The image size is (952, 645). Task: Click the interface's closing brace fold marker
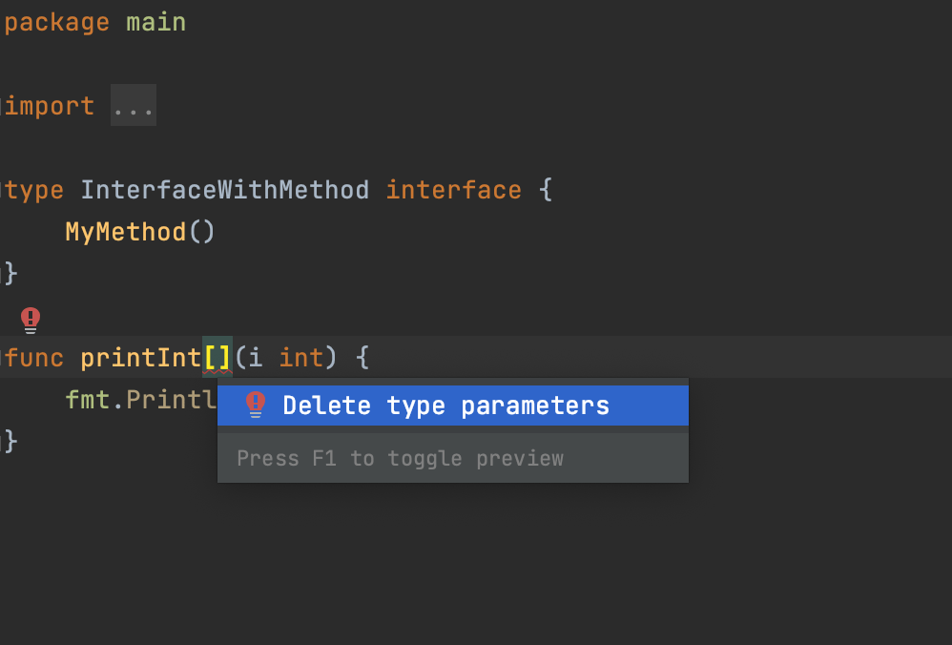point(5,274)
